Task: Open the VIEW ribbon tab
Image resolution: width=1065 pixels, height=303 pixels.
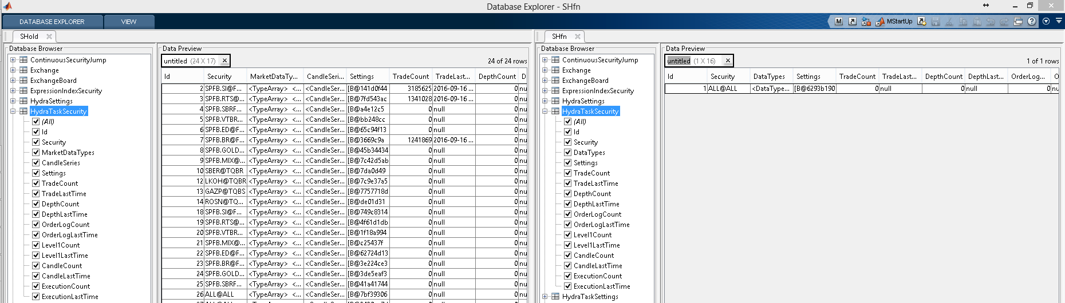Action: [x=129, y=22]
